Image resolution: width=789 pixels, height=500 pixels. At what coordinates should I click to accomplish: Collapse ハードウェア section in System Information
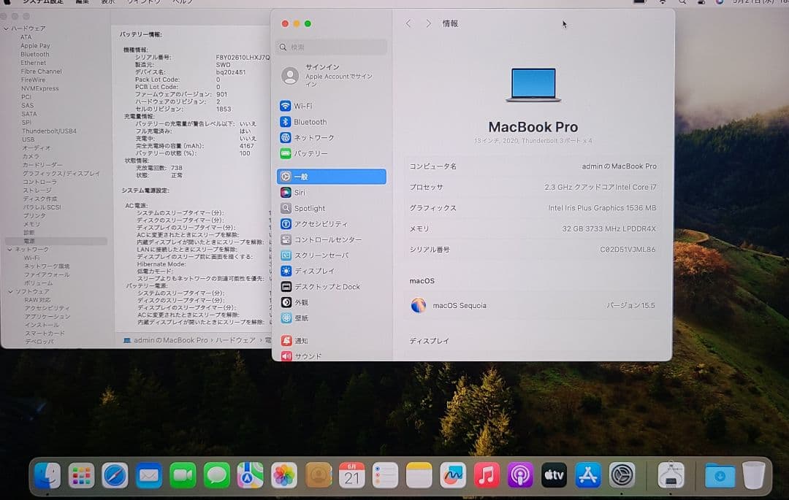tap(6, 28)
